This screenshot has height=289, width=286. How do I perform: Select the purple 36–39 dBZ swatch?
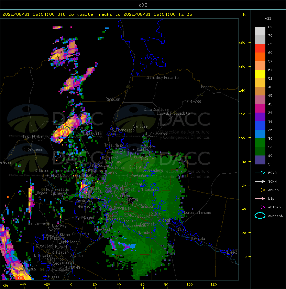(260, 117)
